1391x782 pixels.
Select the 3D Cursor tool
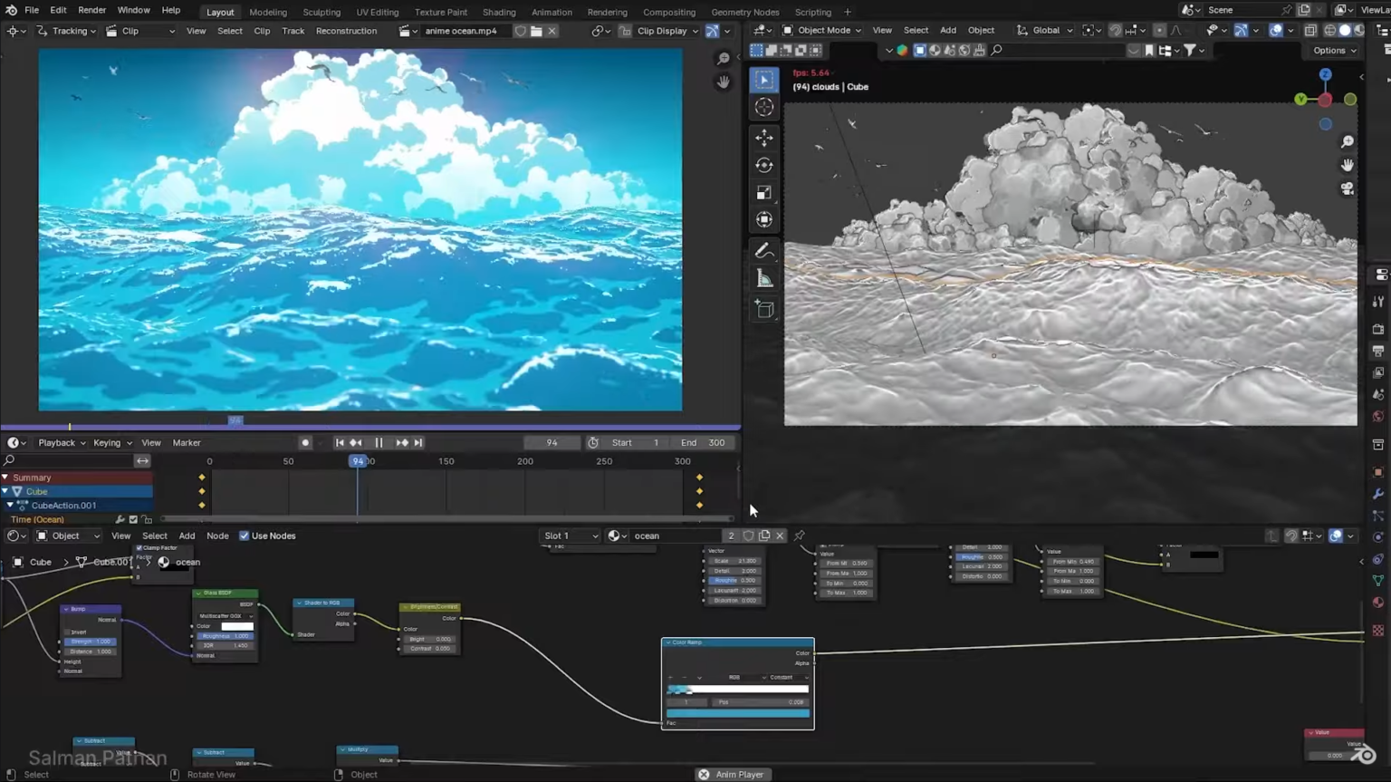click(x=764, y=107)
